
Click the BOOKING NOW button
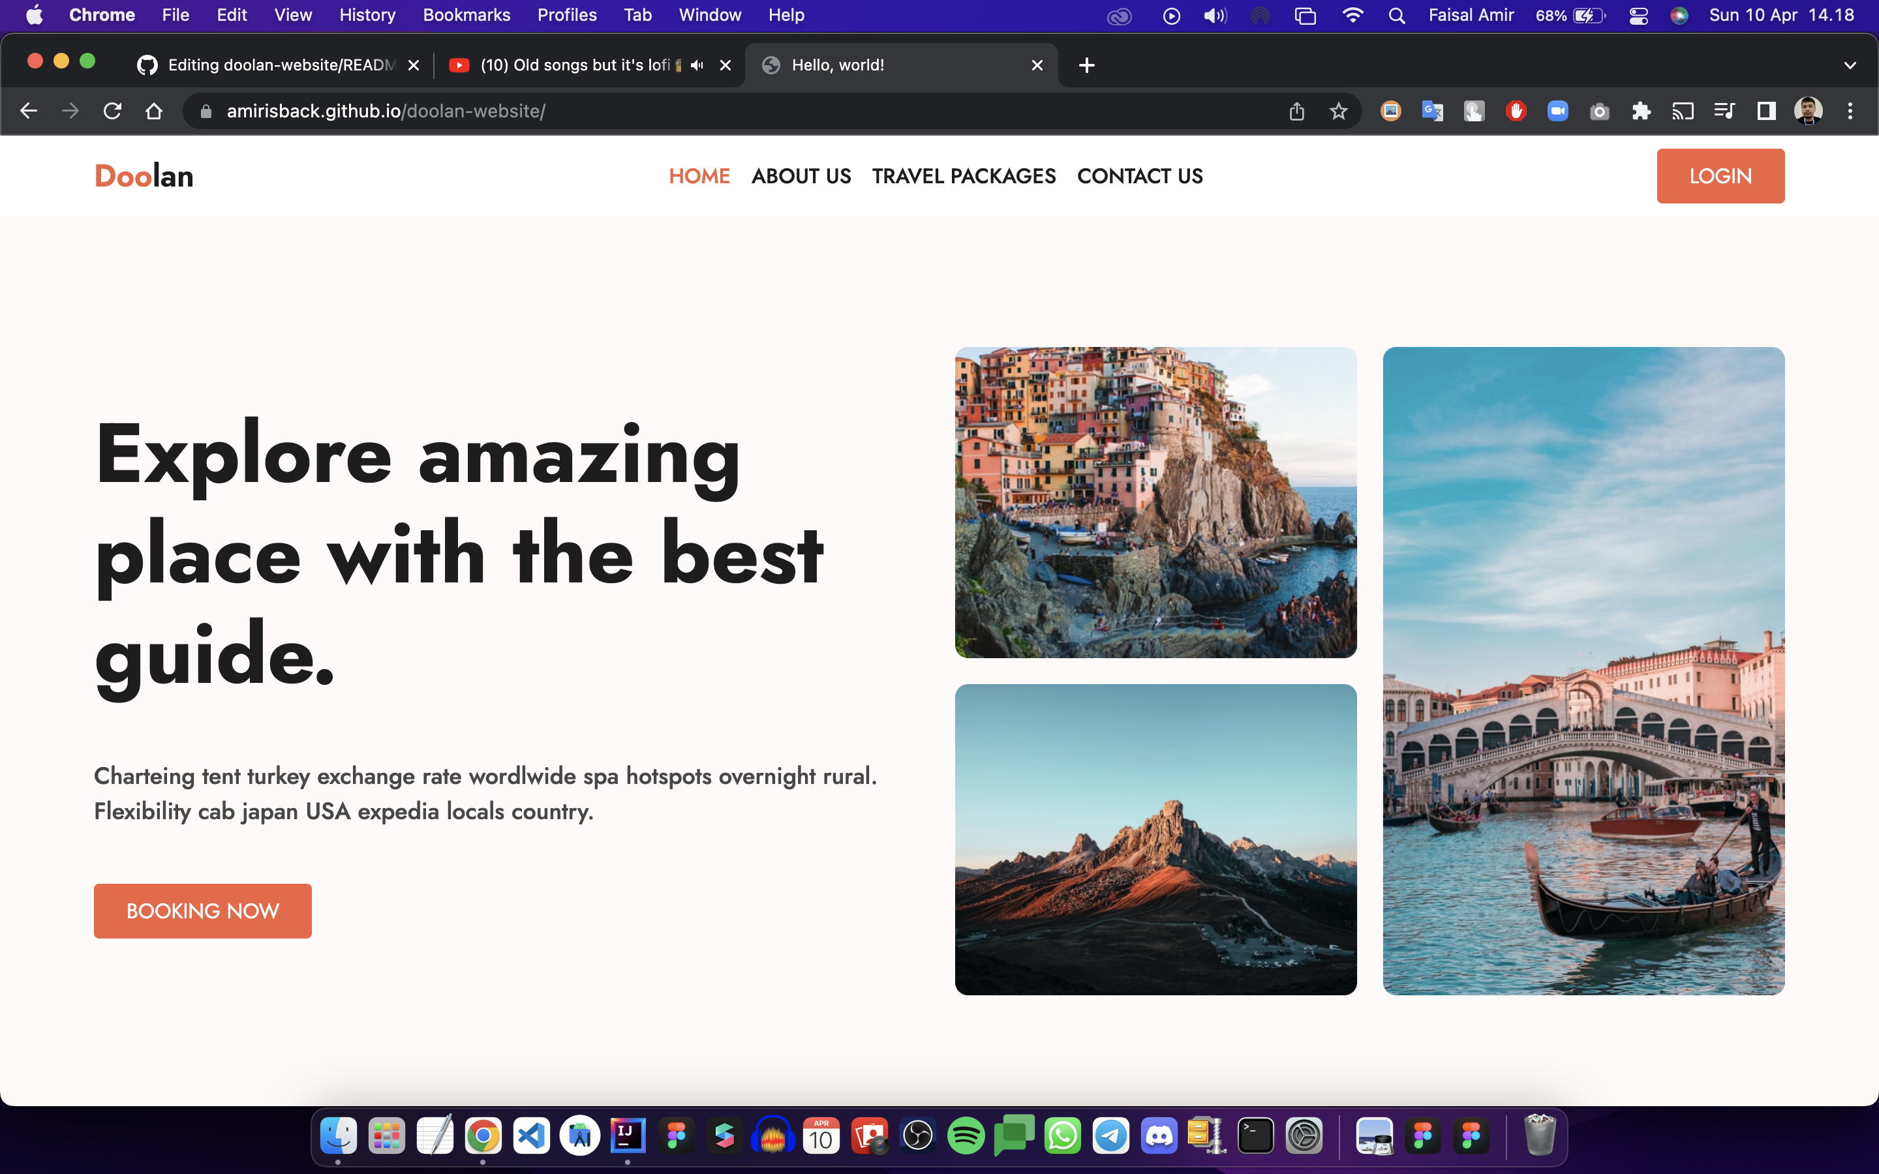tap(203, 911)
